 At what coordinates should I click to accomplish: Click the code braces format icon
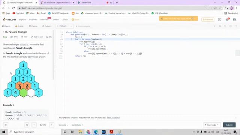coord(220,26)
